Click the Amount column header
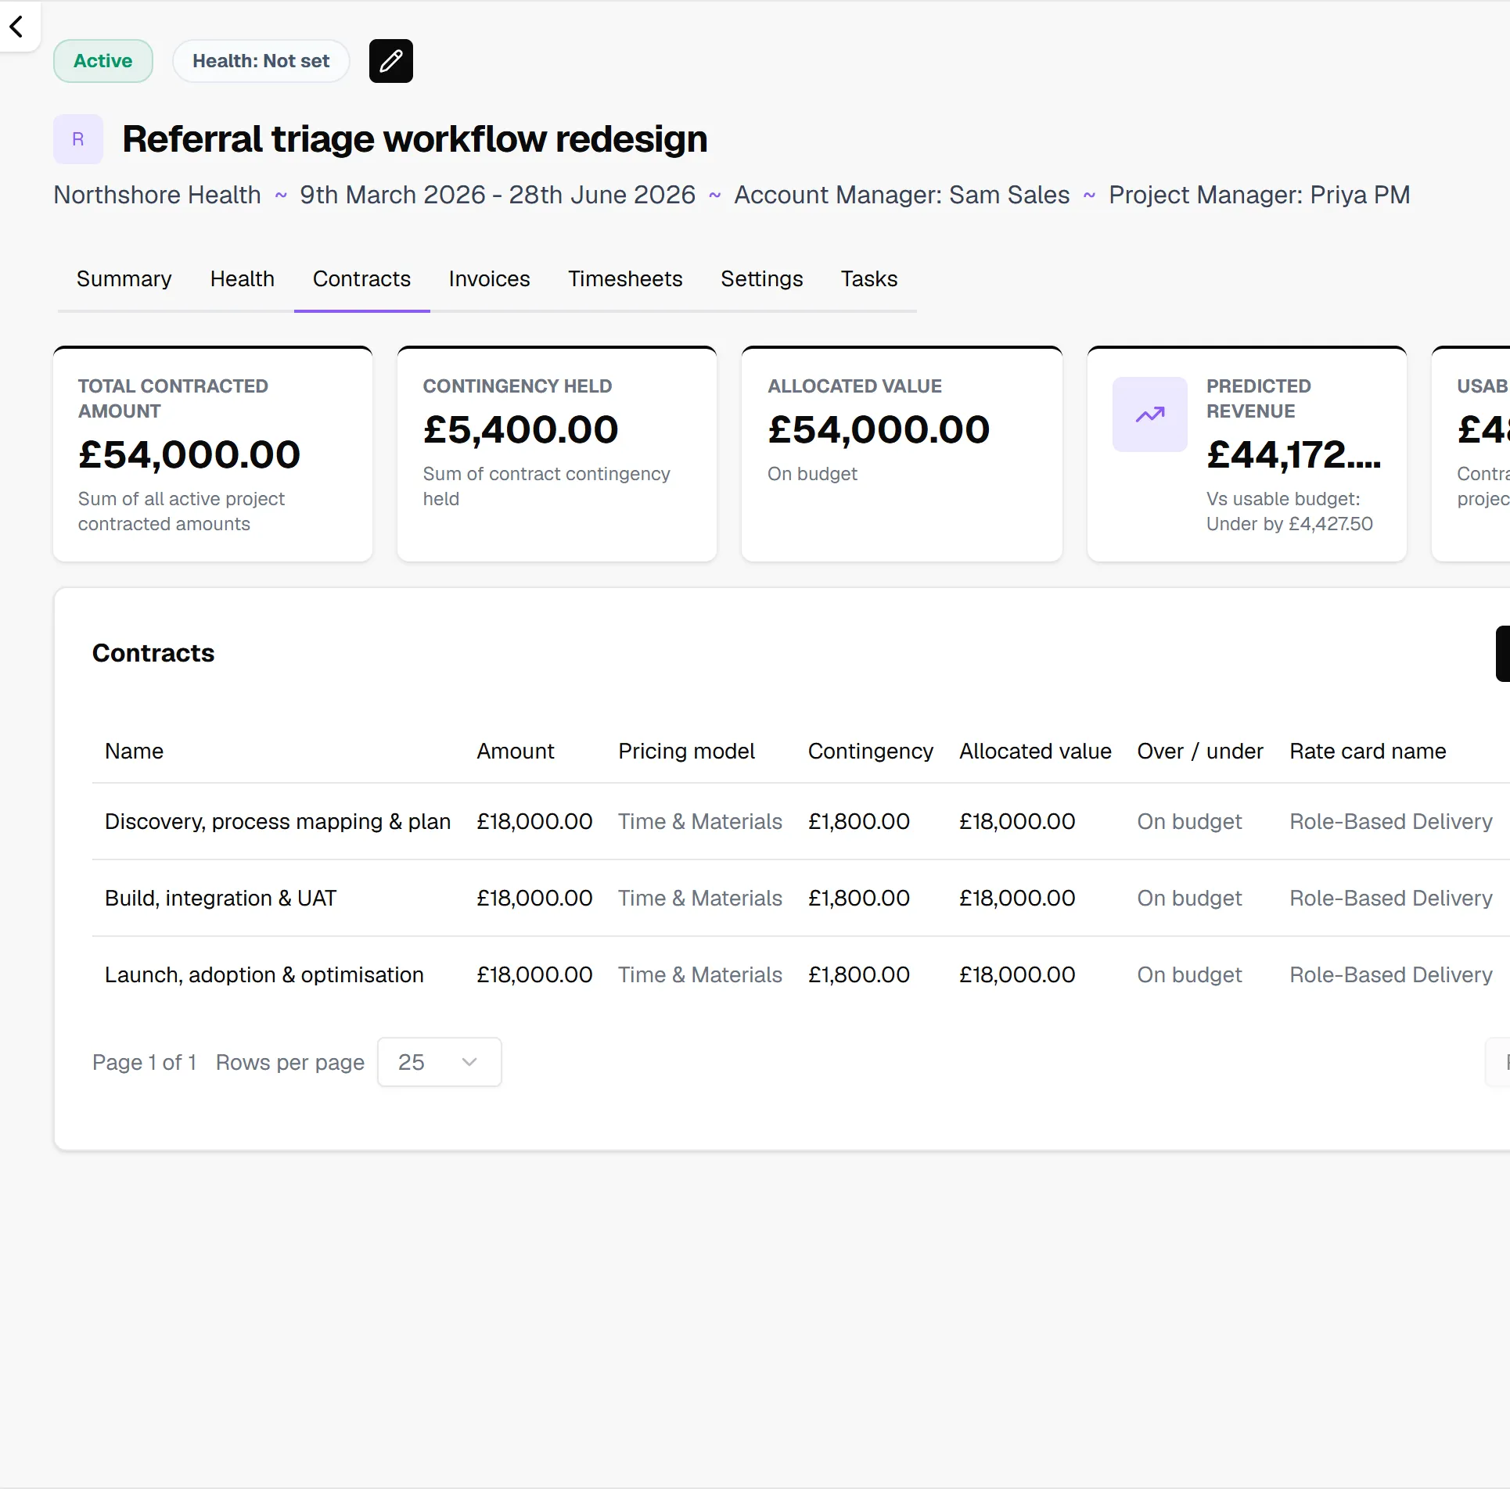 [x=516, y=752]
